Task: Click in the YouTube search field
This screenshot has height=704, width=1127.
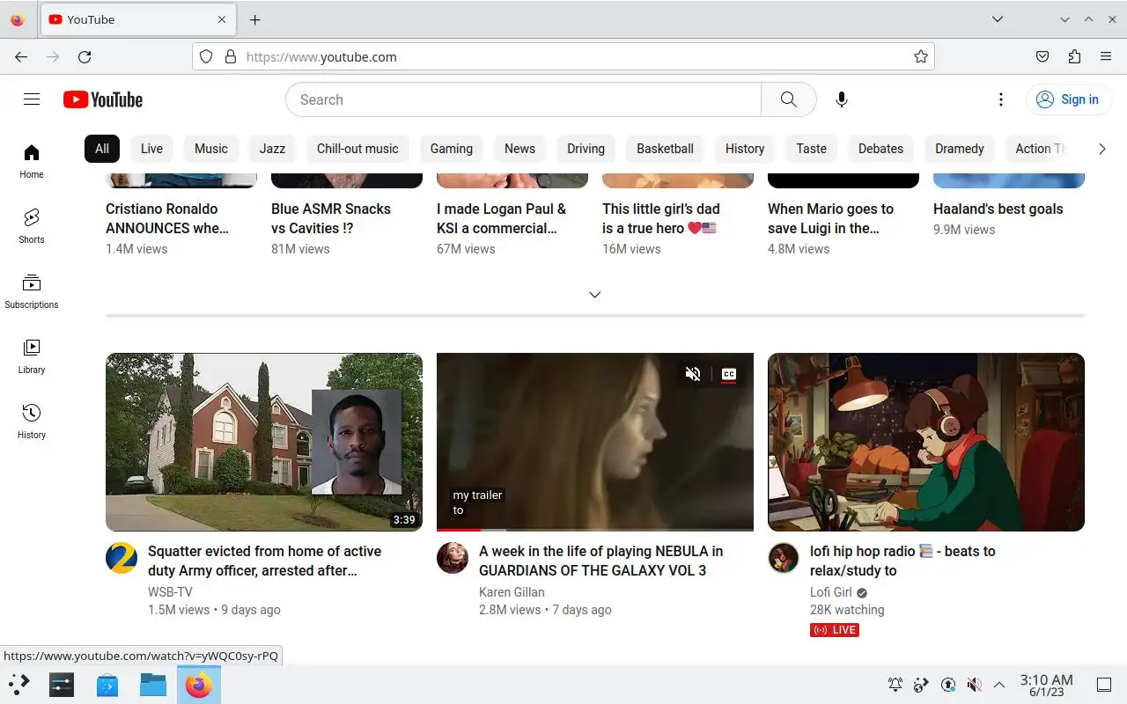Action: (523, 99)
